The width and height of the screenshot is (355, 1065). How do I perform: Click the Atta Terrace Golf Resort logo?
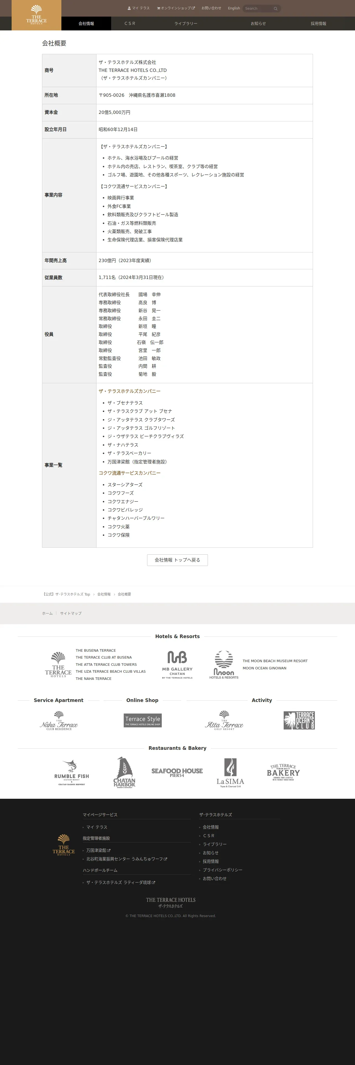[x=224, y=721]
